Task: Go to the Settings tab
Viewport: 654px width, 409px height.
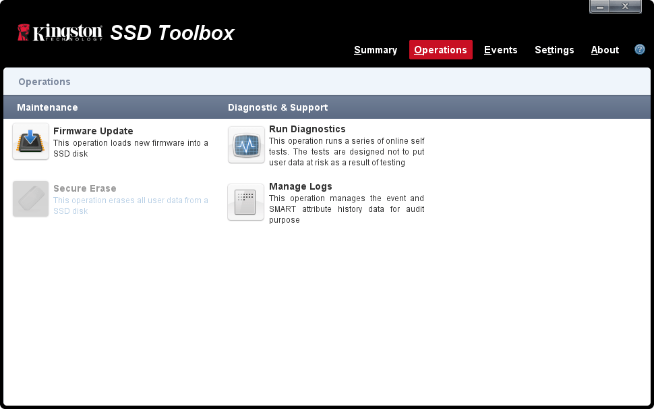Action: pyautogui.click(x=554, y=50)
